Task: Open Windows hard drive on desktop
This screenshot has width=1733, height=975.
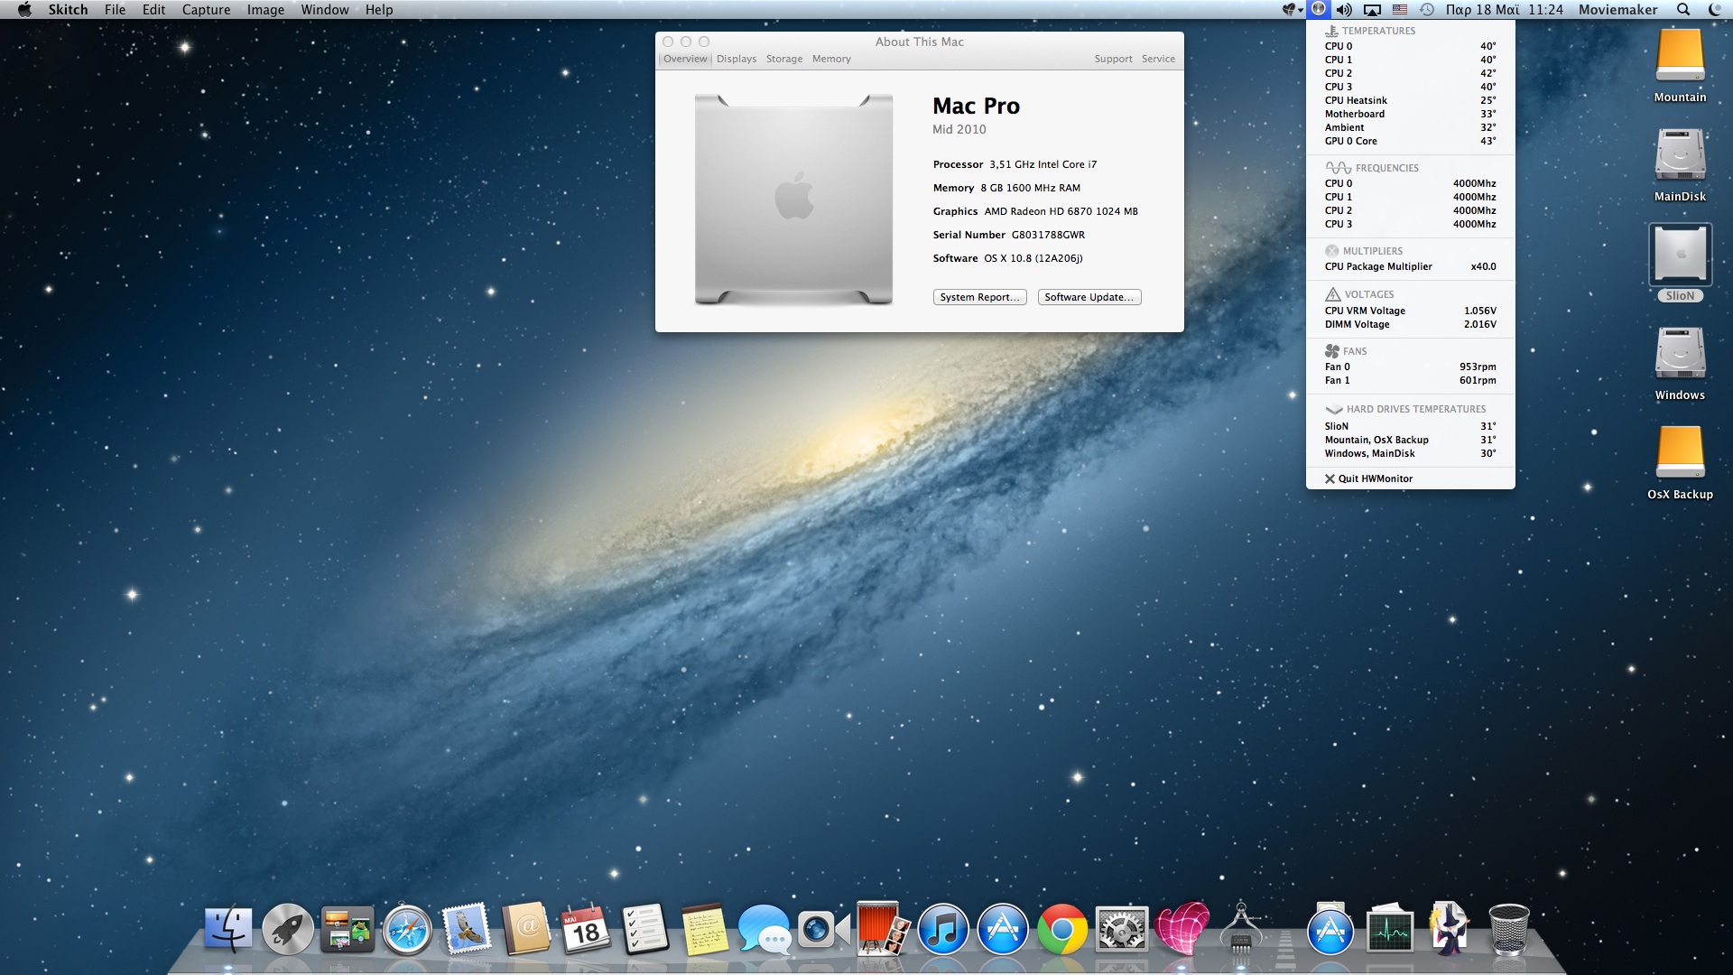Action: [x=1680, y=364]
